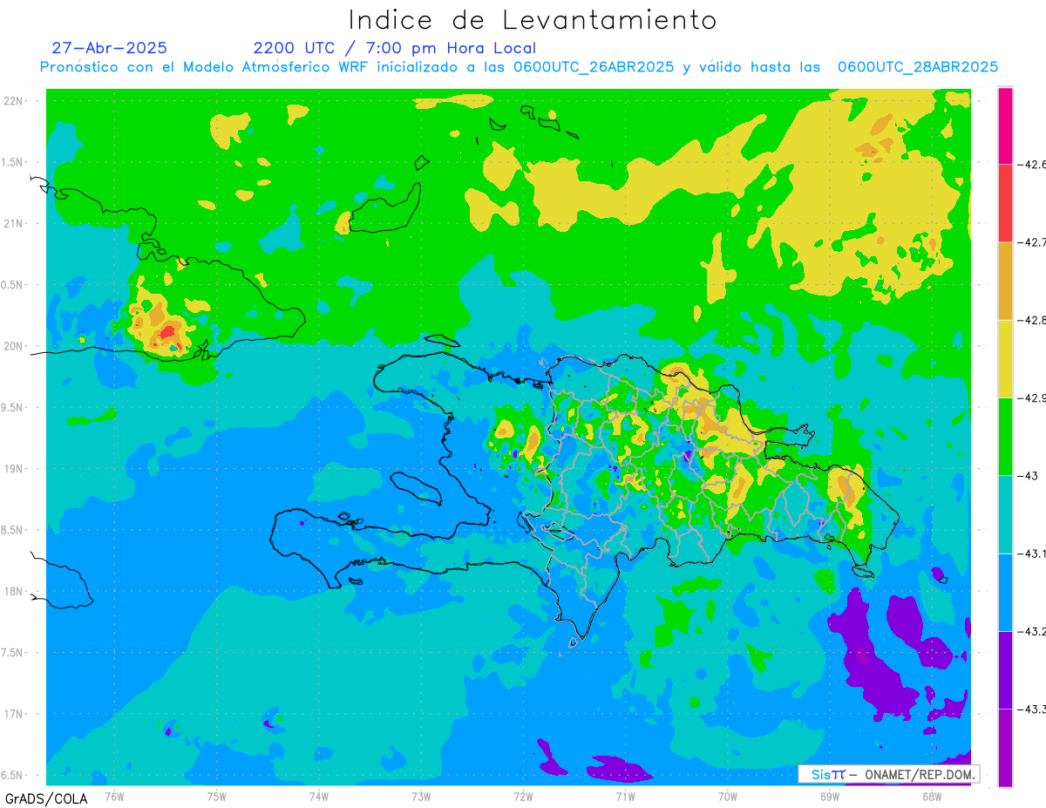The width and height of the screenshot is (1046, 808).
Task: Click the '17N' latitude label
Action: (14, 714)
